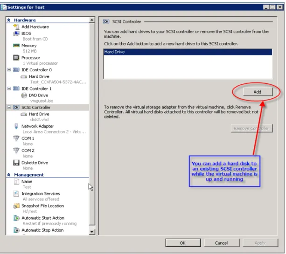This screenshot has width=286, height=254.
Task: Collapse the Management section chevron
Action: click(9, 175)
